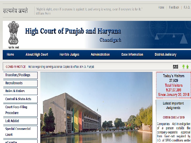Click the High Court of Punjab and Haryana banner title
191x143 pixels.
tap(73, 31)
